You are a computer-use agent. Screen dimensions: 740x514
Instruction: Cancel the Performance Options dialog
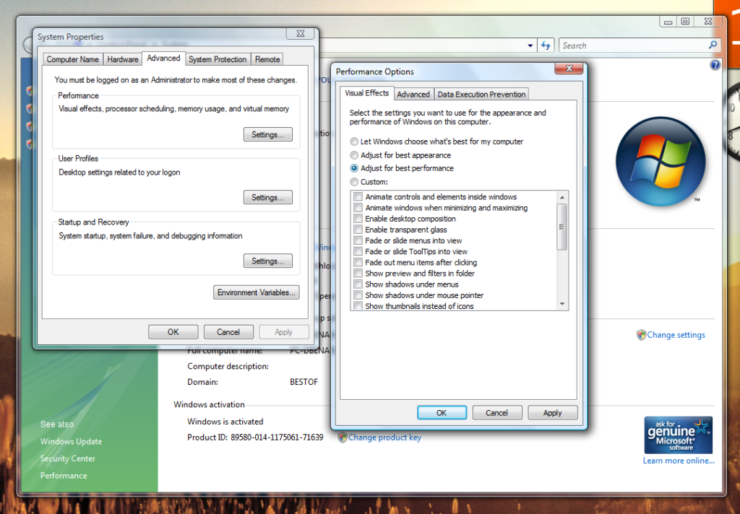[497, 413]
